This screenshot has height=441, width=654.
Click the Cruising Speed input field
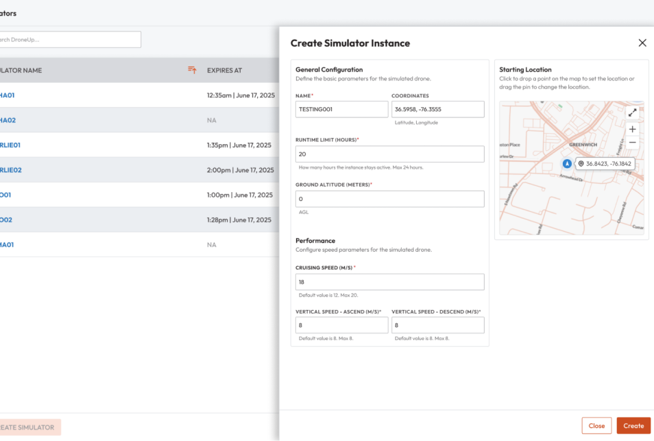point(389,282)
